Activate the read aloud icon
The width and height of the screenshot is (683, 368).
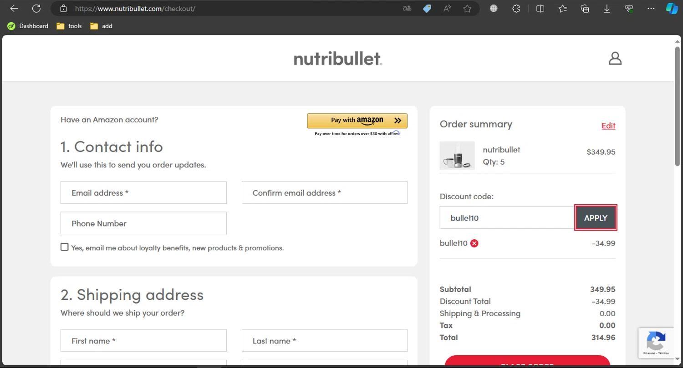447,8
